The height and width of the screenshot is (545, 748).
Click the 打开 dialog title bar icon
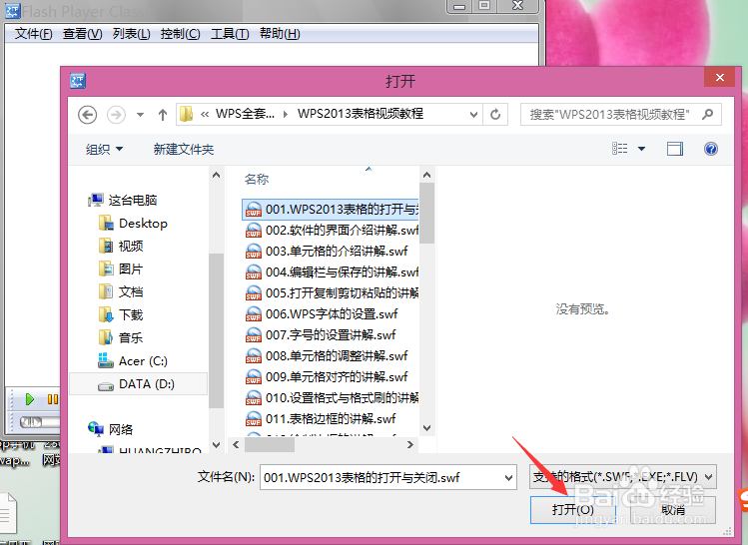(78, 81)
